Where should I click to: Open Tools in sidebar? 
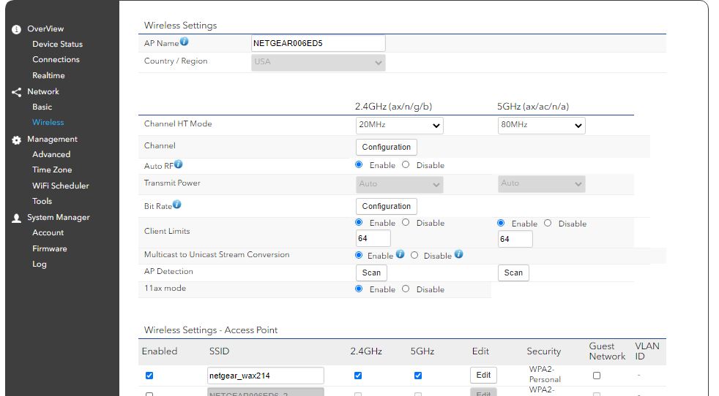click(42, 201)
